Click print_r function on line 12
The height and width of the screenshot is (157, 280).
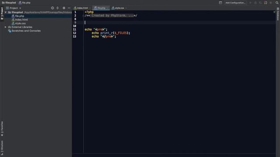(x=106, y=33)
